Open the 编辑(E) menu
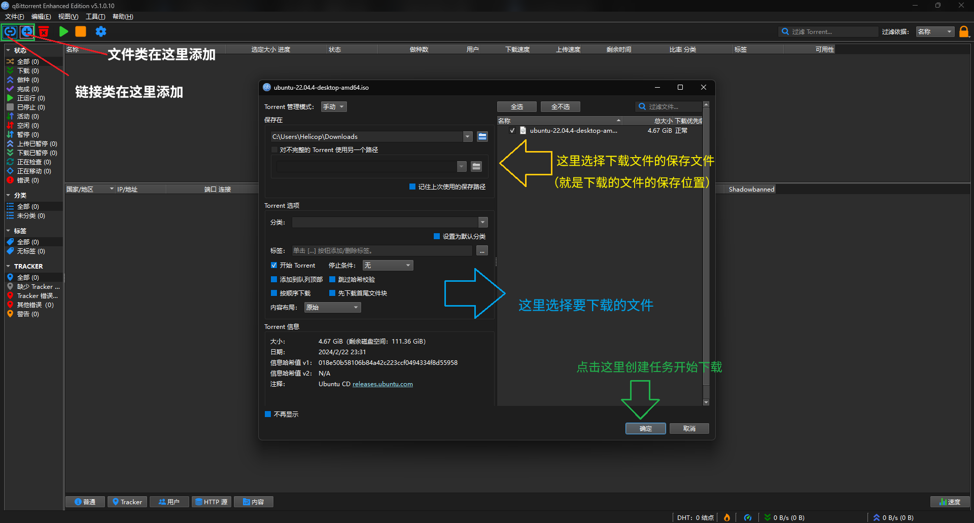This screenshot has height=523, width=974. coord(41,17)
